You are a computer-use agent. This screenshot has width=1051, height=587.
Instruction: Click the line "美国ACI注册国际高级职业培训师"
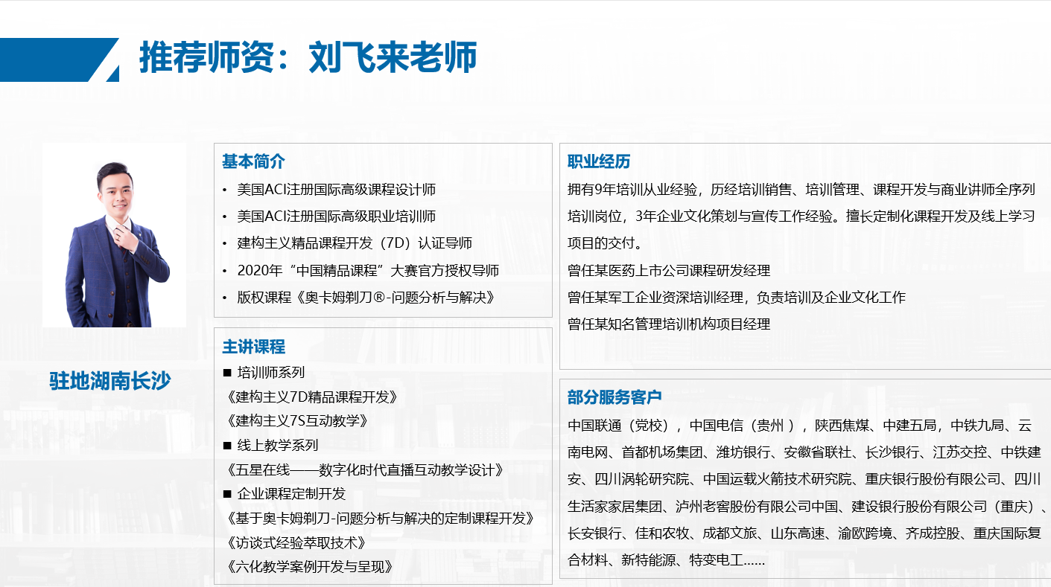coord(336,216)
